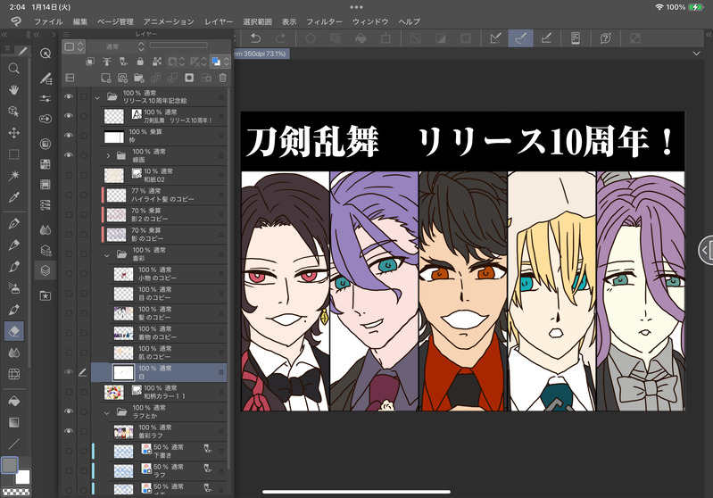The width and height of the screenshot is (713, 498).
Task: Collapse the 着彩 folder
Action: (x=107, y=254)
